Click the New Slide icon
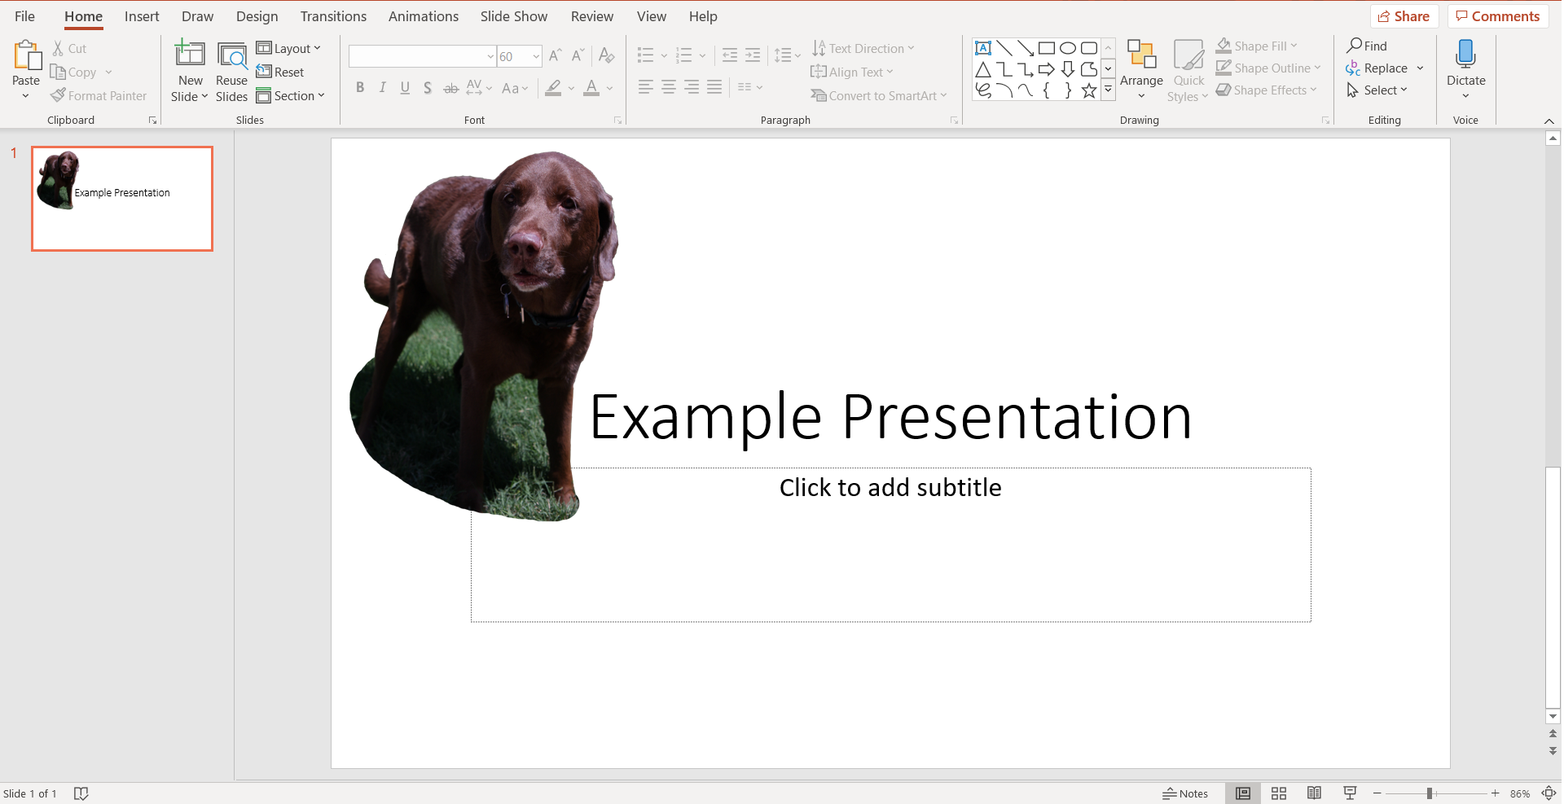1564x804 pixels. (x=190, y=54)
